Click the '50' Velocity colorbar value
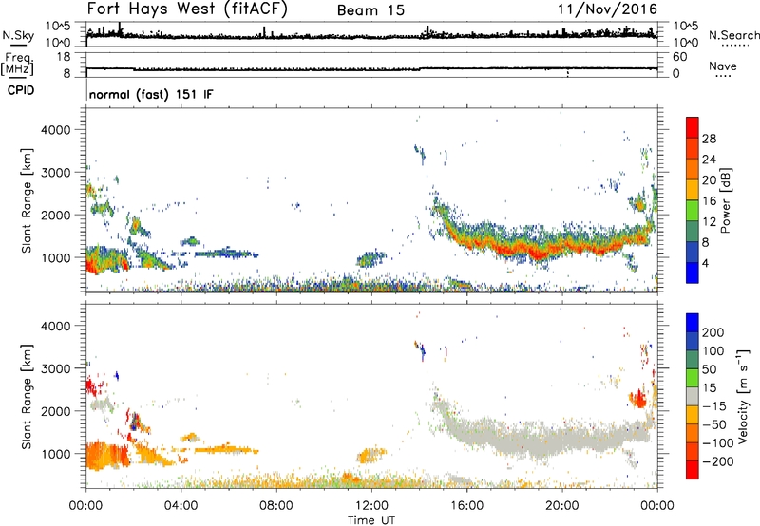Screen dimensions: 760x526 pyautogui.click(x=709, y=369)
